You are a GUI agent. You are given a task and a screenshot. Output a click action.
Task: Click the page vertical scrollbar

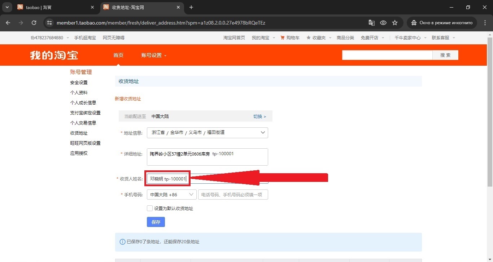[490, 112]
